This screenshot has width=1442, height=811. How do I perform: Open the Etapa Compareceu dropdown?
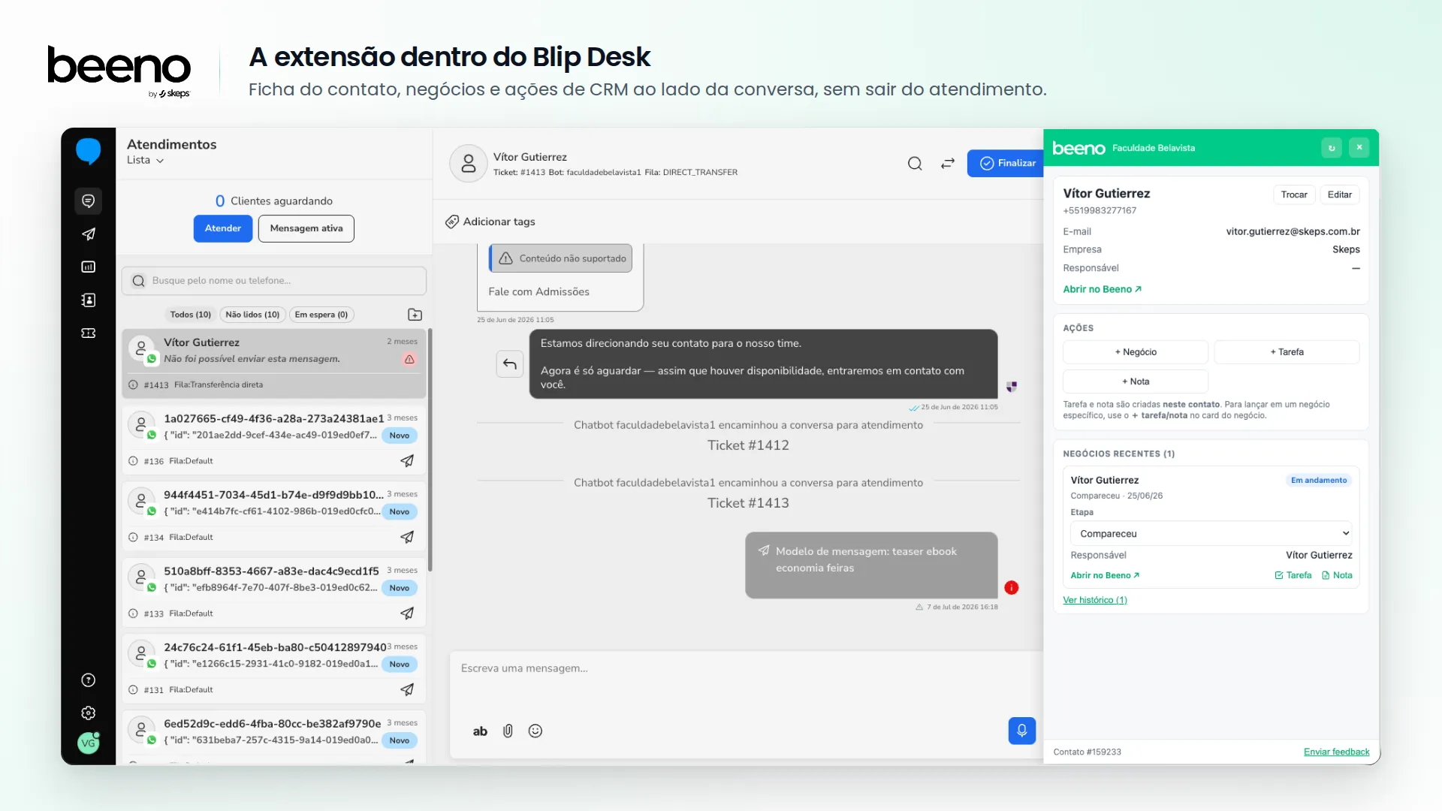1211,533
